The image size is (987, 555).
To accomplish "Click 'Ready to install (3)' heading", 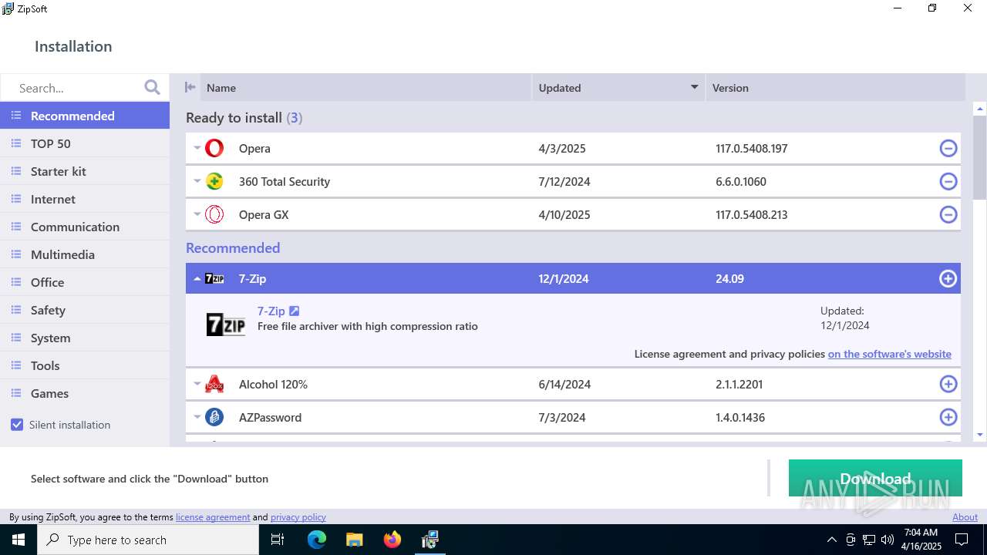I will 244,117.
